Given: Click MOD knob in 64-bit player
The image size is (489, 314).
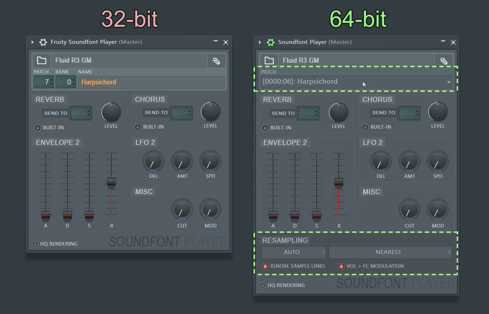Looking at the screenshot, I should [438, 209].
